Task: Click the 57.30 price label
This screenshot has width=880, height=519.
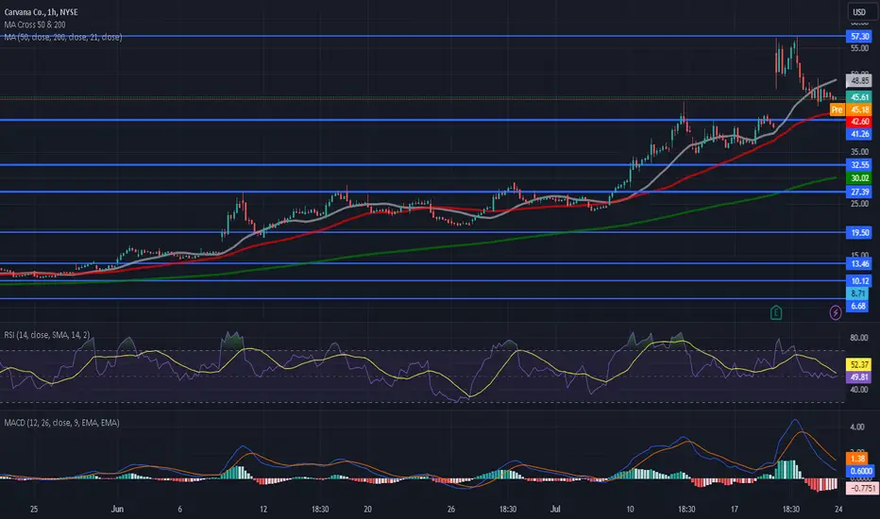Action: coord(859,37)
